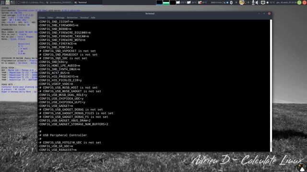Open the Fichier menu in Terminal
This screenshot has height=172, width=307.
click(42, 18)
